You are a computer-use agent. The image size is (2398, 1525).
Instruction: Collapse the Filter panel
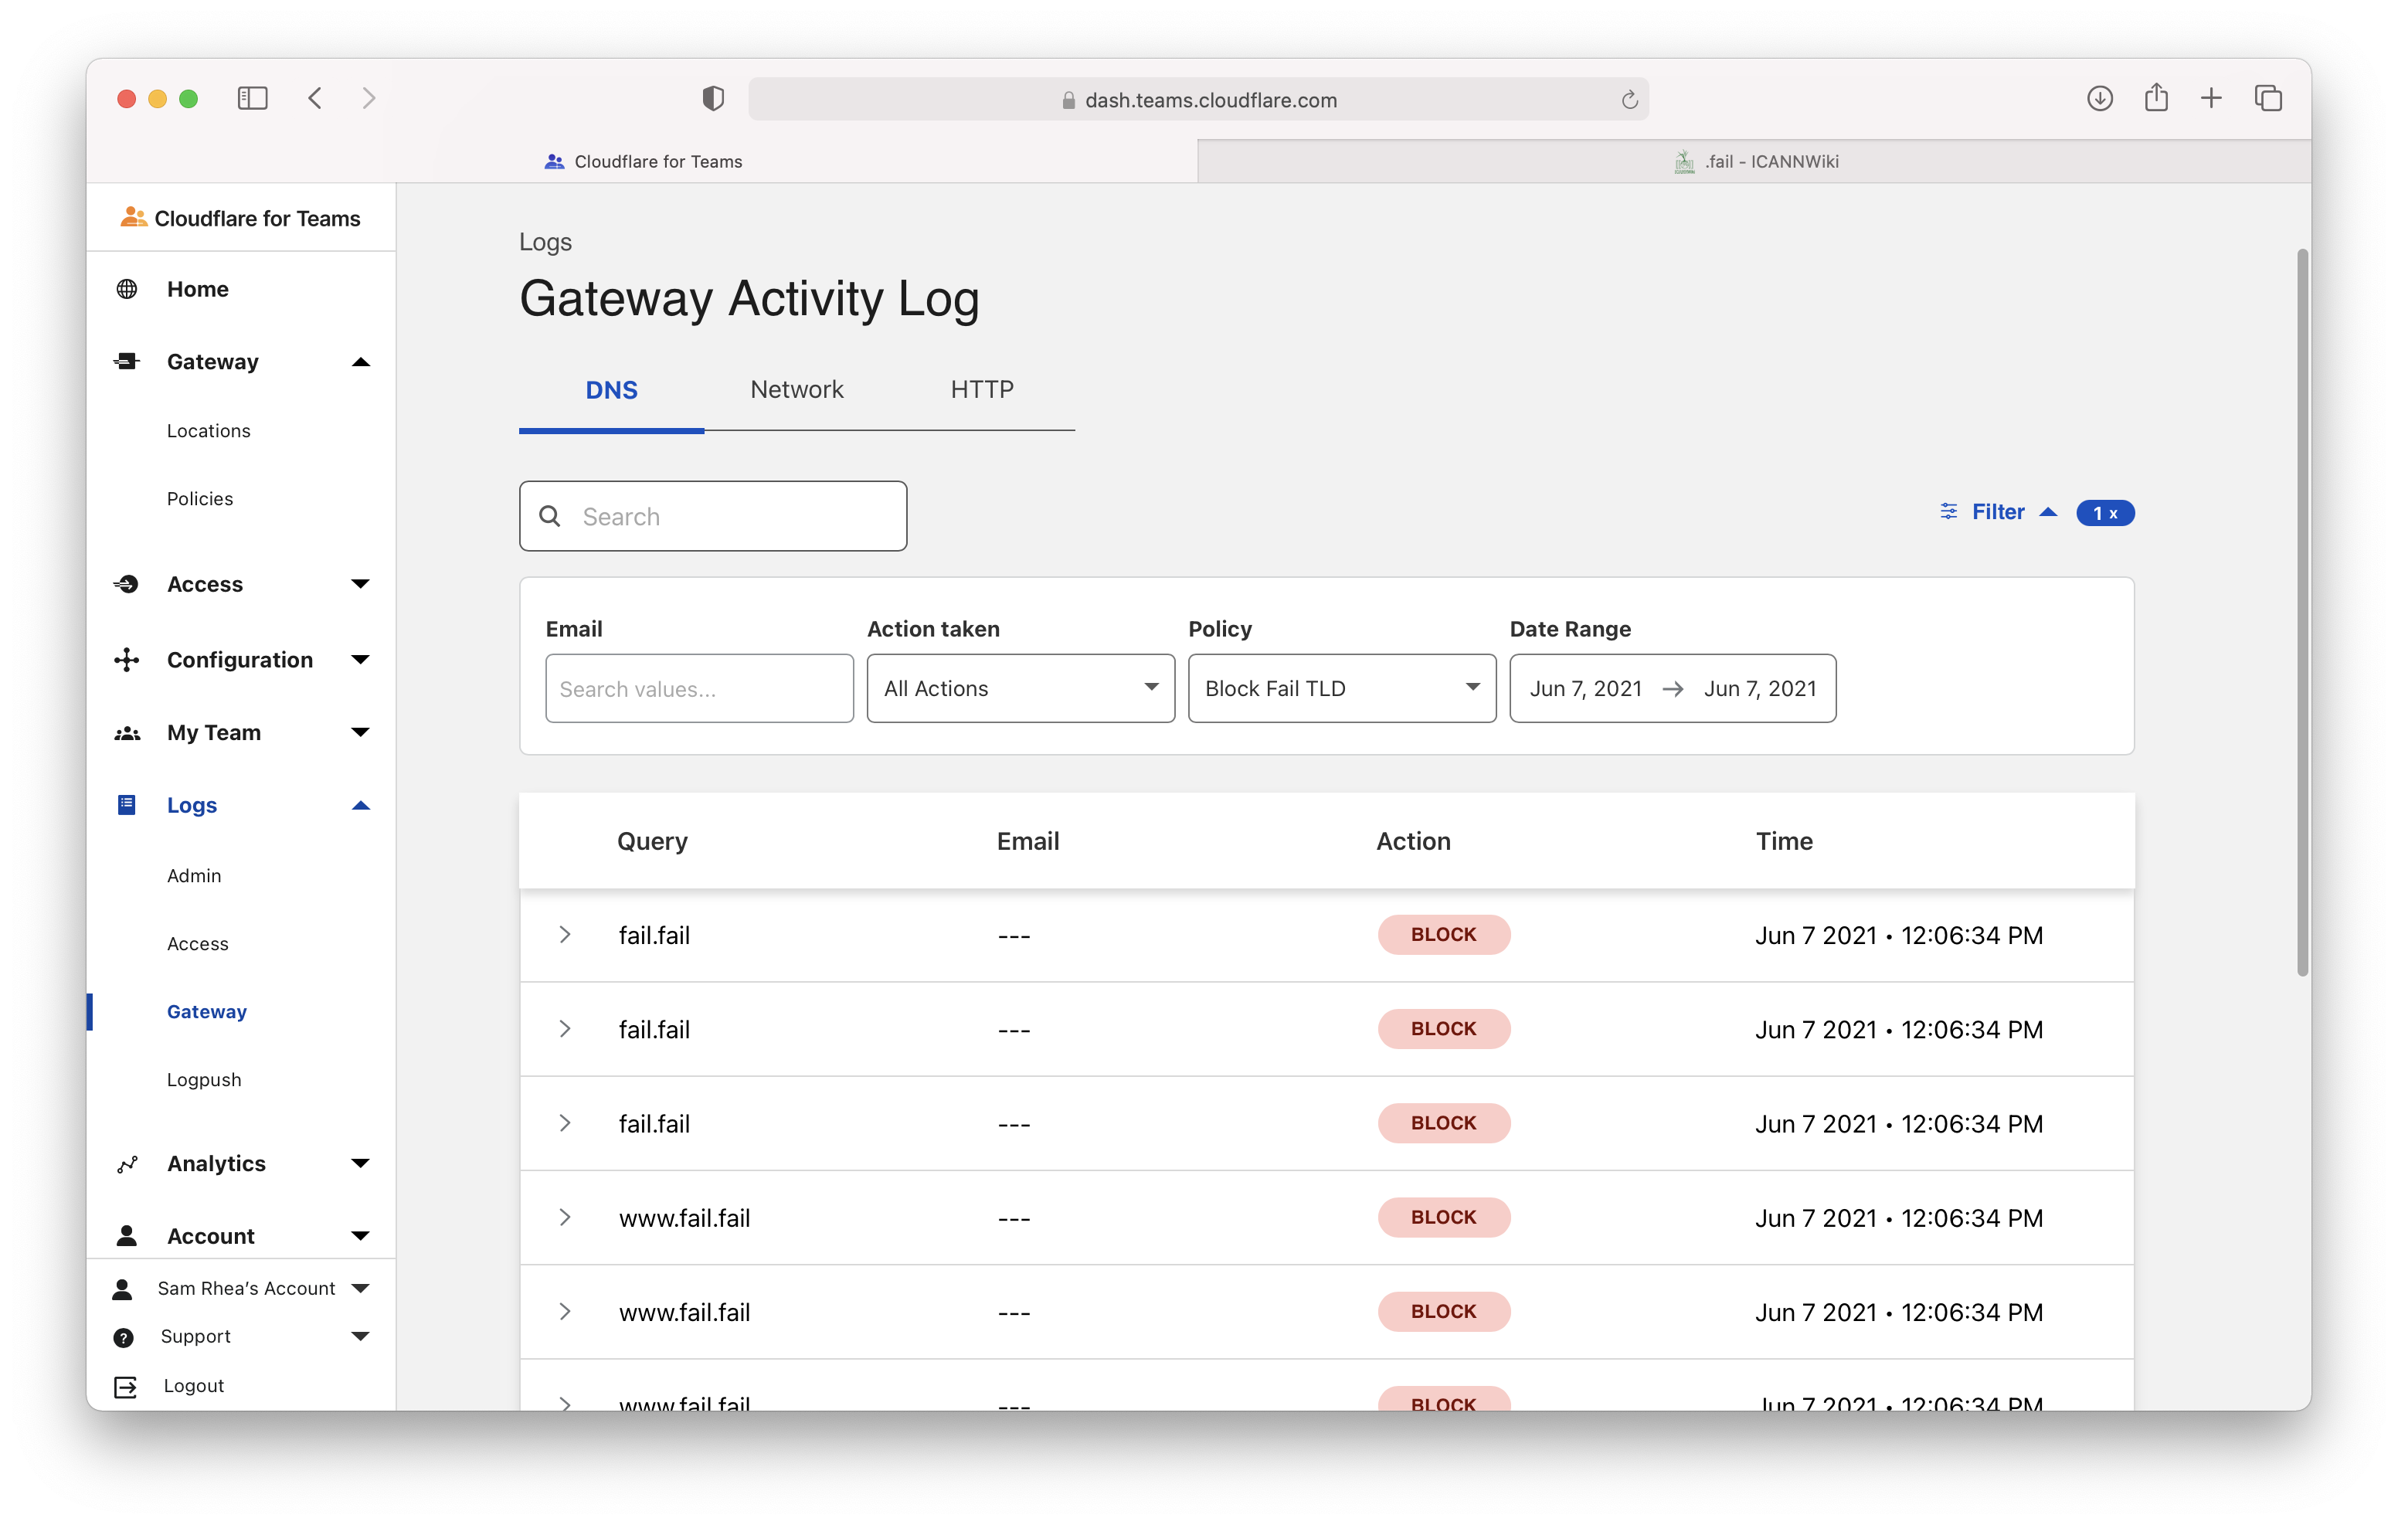(x=1998, y=512)
